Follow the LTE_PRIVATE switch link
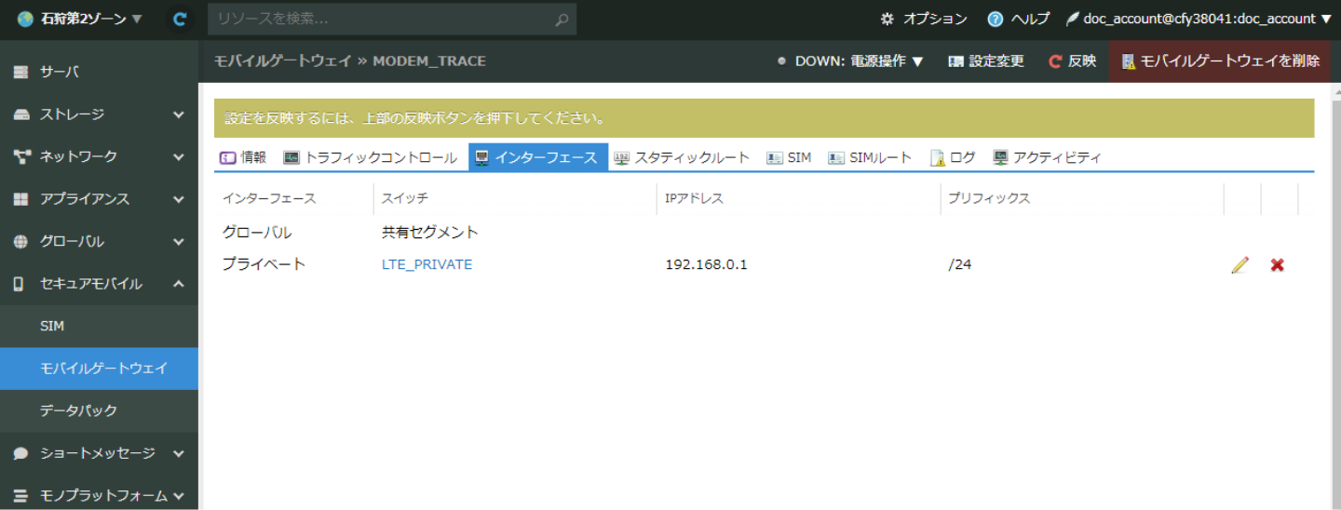 pos(427,264)
